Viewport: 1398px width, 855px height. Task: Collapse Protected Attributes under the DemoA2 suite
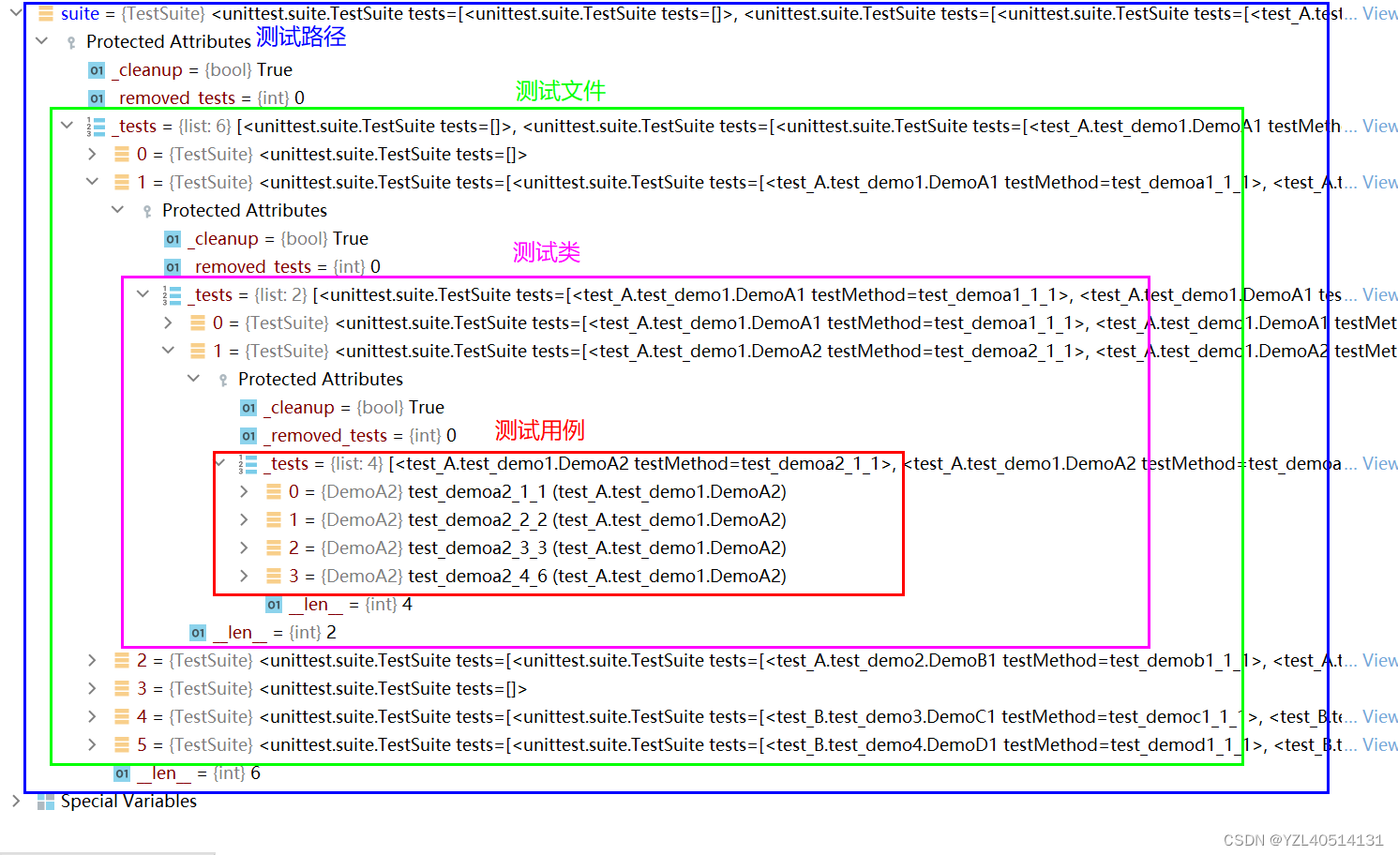(x=193, y=379)
